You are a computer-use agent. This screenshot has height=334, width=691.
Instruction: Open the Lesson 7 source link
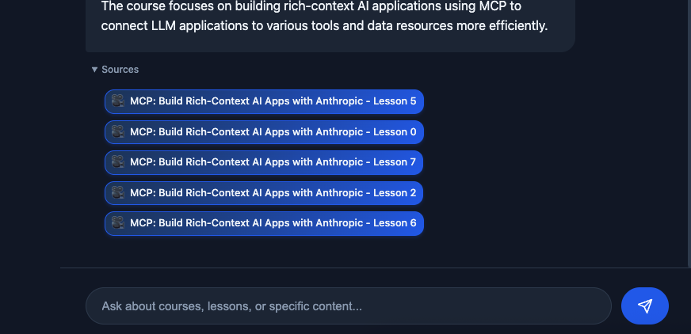coord(273,162)
